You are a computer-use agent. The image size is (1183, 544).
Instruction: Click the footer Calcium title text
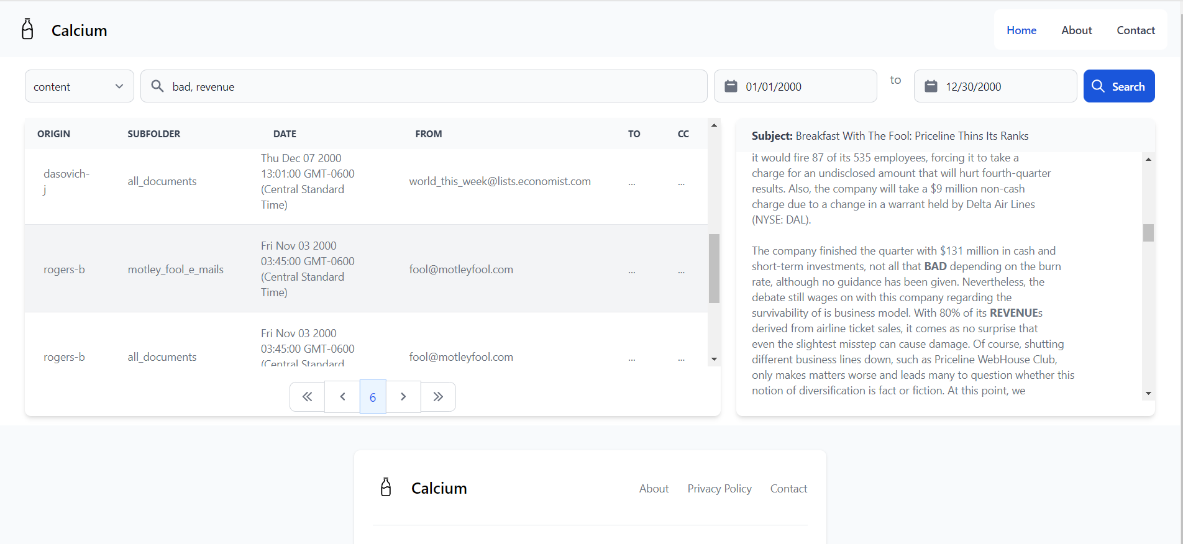click(x=439, y=488)
